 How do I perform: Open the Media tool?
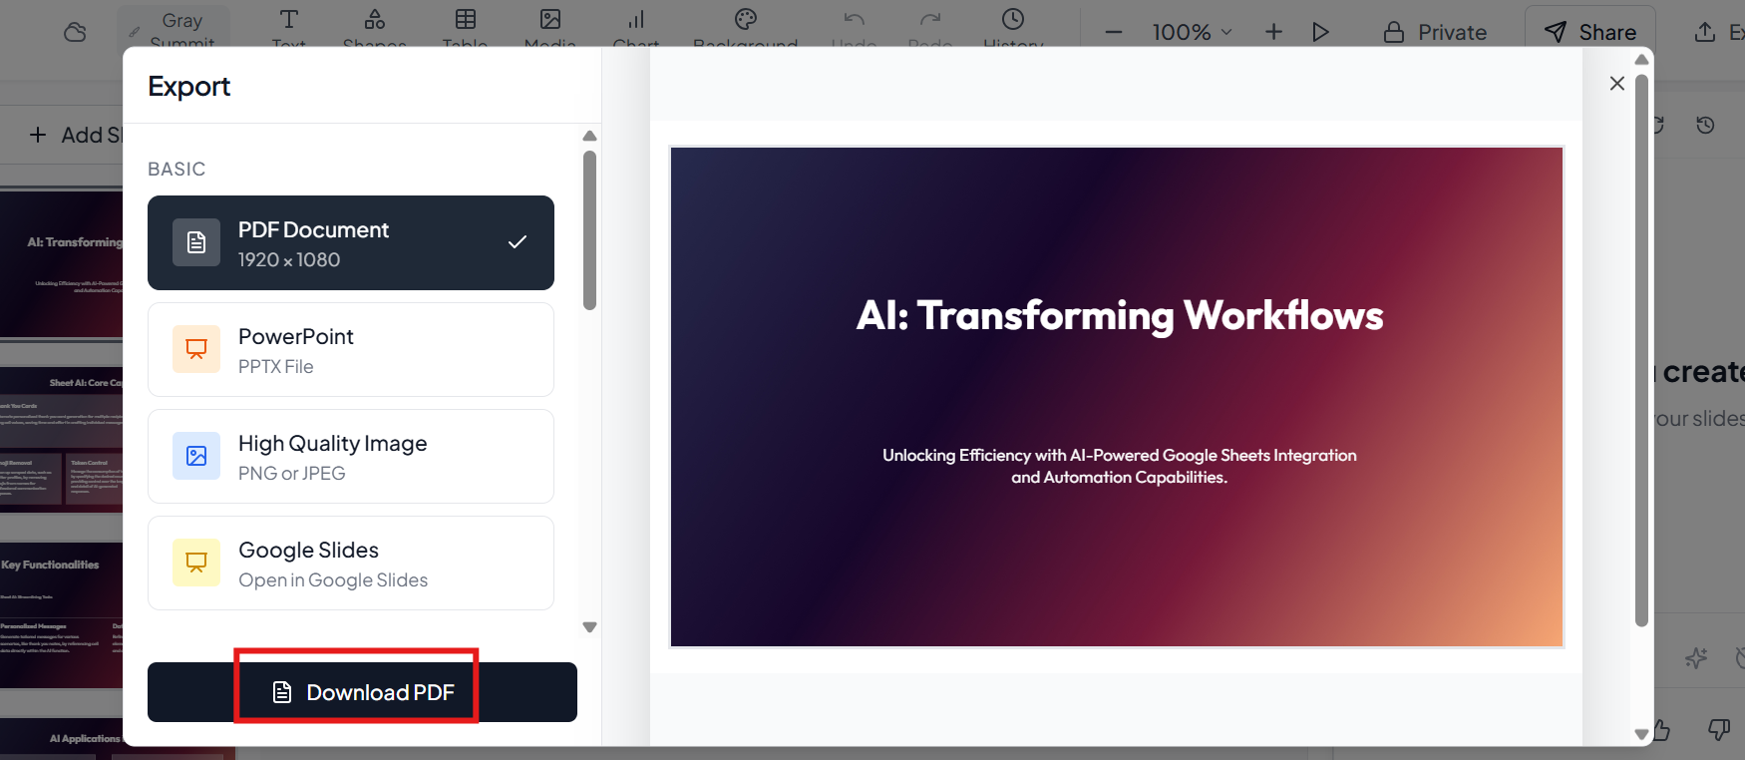[x=550, y=28]
